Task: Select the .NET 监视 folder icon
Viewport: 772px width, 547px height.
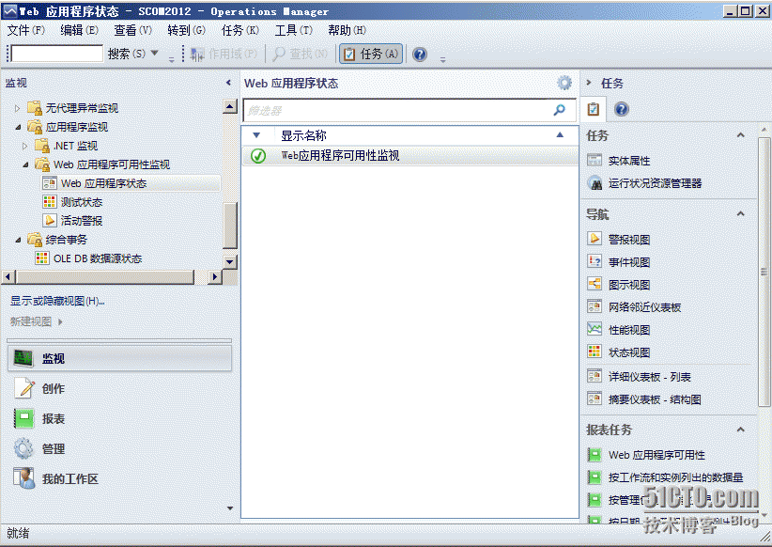Action: pos(42,146)
